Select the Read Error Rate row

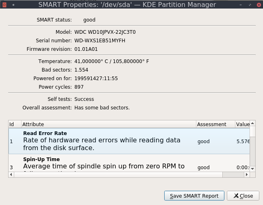click(x=102, y=141)
